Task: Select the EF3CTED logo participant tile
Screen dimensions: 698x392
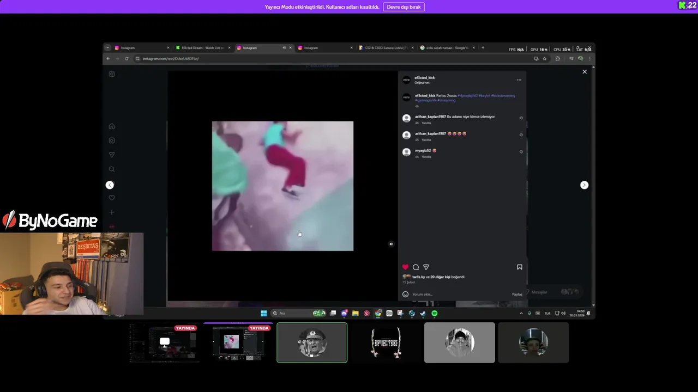Action: coord(386,342)
